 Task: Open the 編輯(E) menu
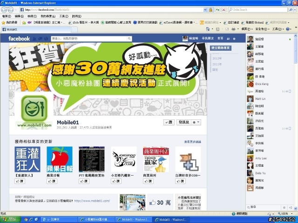19,16
